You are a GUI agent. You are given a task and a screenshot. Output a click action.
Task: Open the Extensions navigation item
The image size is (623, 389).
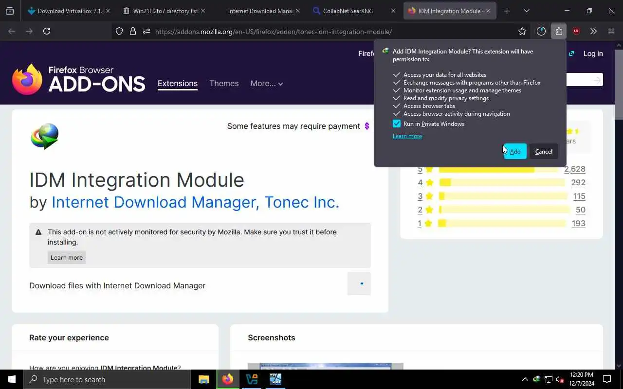coord(178,84)
